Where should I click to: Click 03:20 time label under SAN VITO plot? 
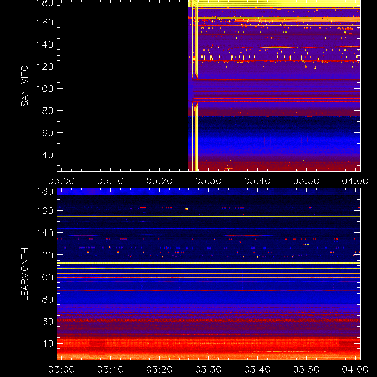(159, 181)
